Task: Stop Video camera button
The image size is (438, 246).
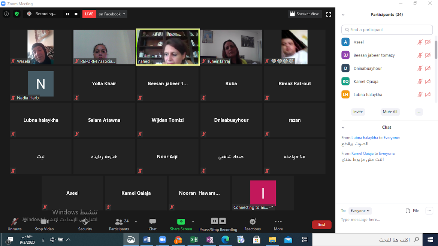Action: click(x=44, y=222)
